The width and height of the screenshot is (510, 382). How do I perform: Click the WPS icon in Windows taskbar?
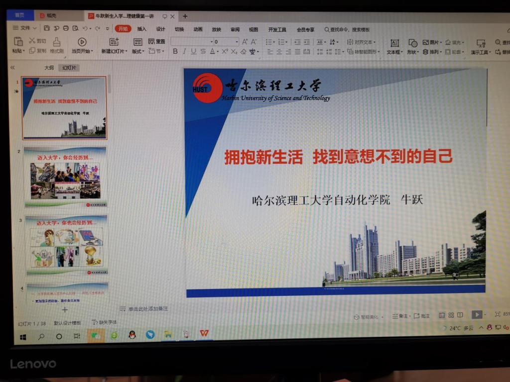tap(204, 333)
